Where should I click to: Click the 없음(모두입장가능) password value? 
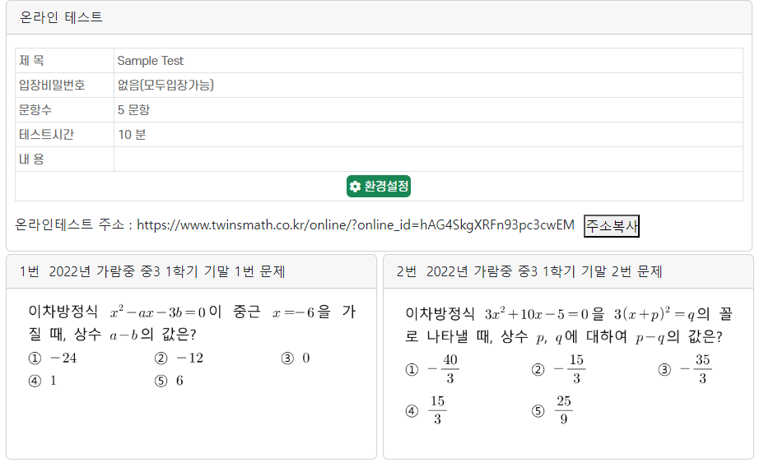[165, 86]
